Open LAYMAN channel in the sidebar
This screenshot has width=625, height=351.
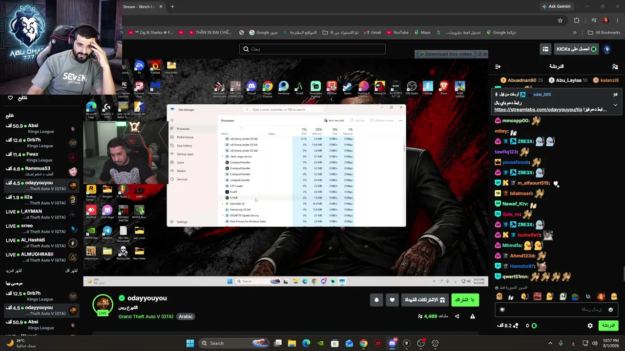(x=41, y=214)
